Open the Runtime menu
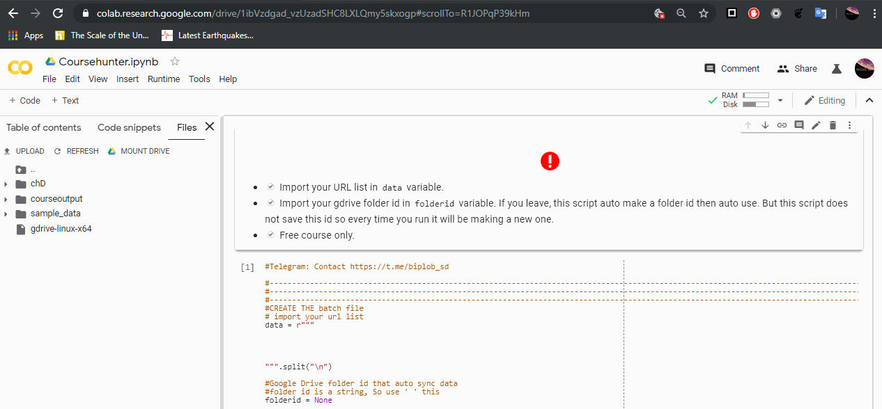This screenshot has width=882, height=409. coord(164,79)
